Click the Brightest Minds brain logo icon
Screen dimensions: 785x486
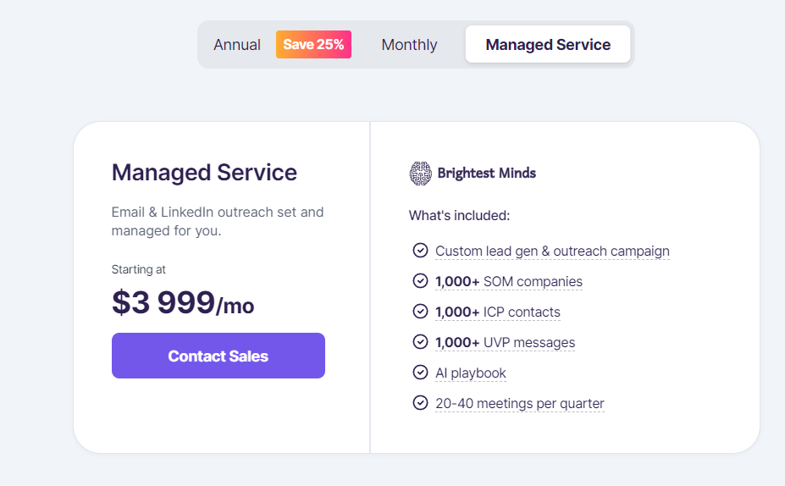(420, 174)
